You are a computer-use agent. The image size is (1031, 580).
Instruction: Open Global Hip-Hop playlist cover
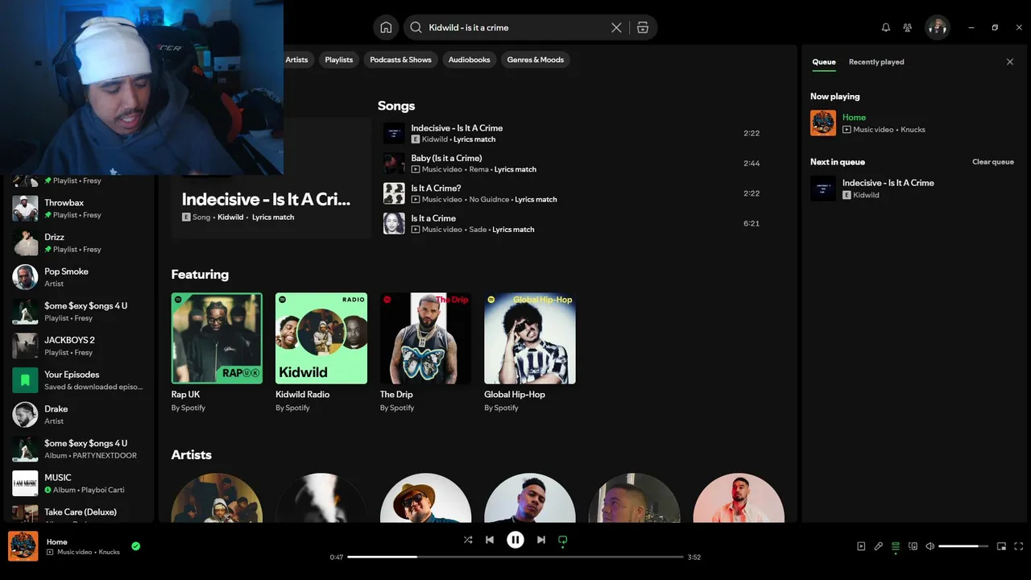[x=530, y=338]
